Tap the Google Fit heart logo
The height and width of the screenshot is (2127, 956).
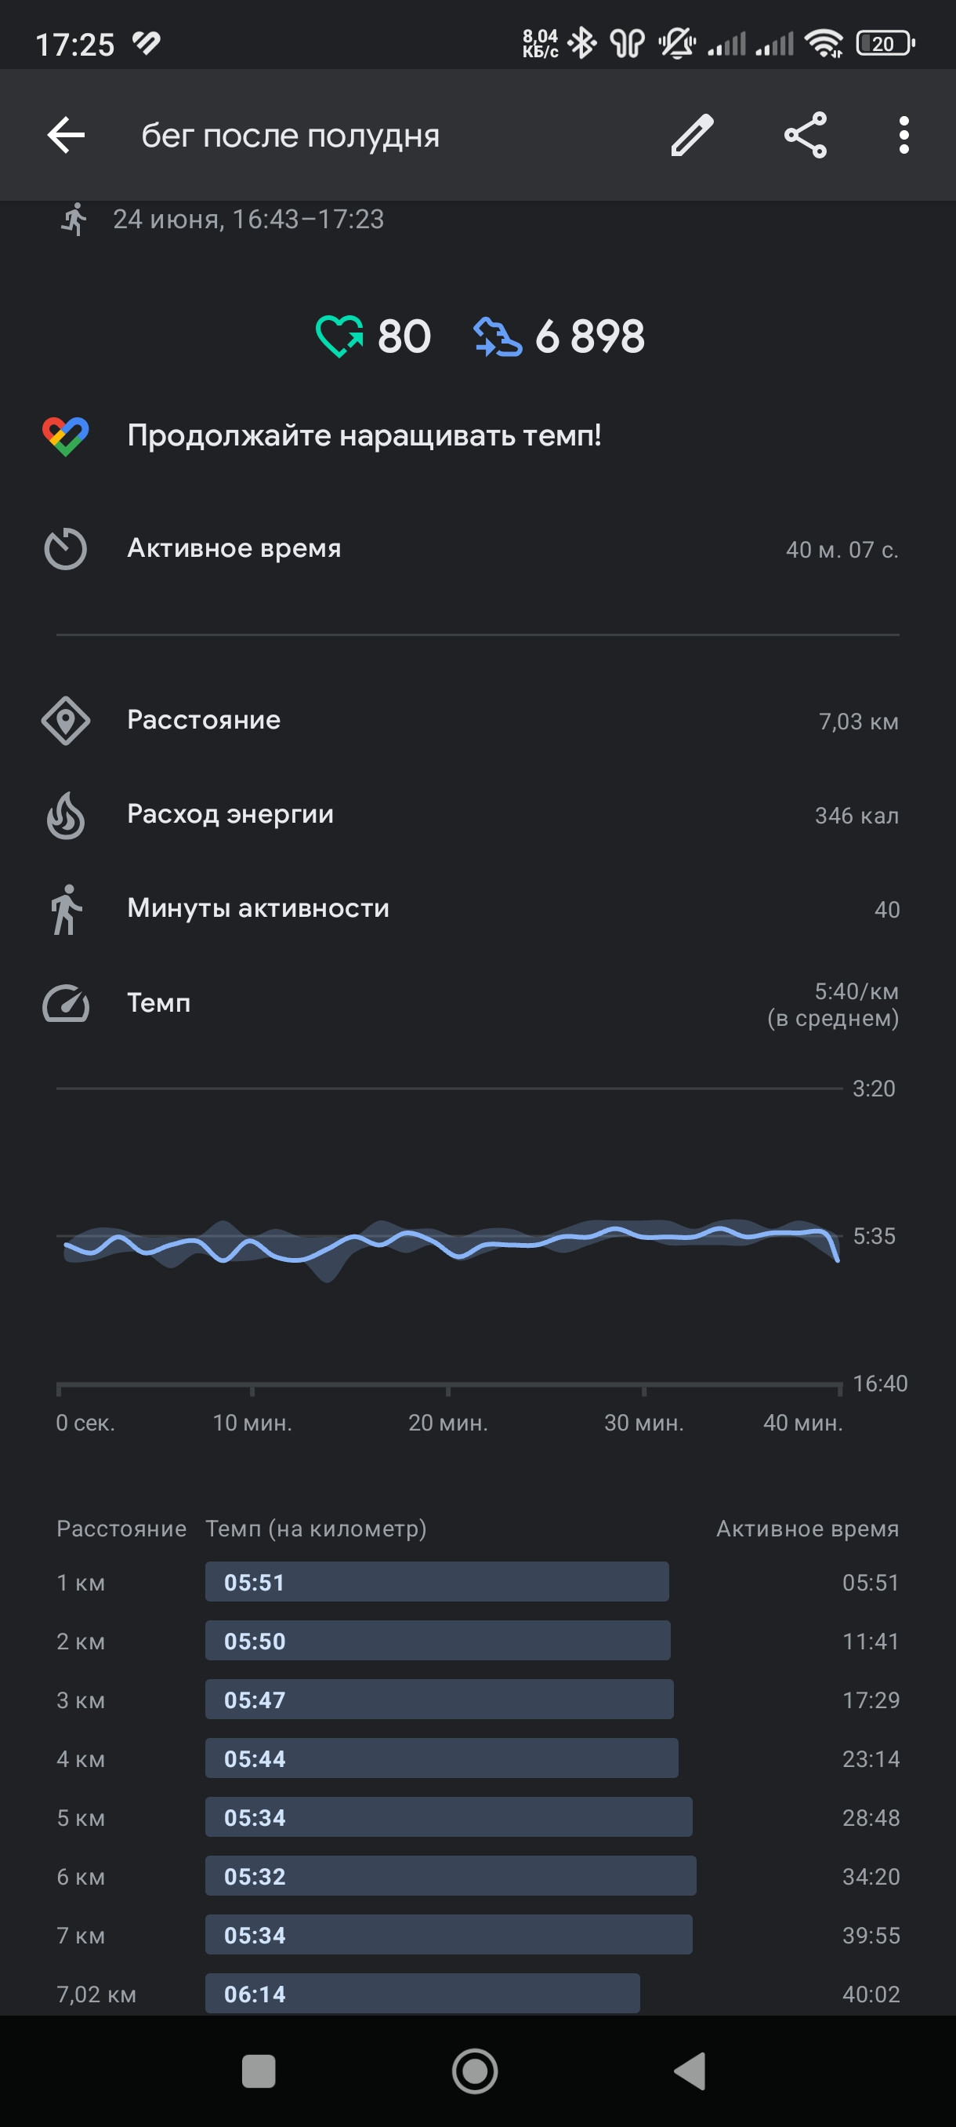(66, 436)
